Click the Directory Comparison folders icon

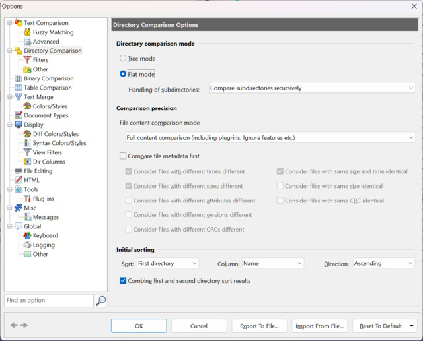(x=19, y=51)
